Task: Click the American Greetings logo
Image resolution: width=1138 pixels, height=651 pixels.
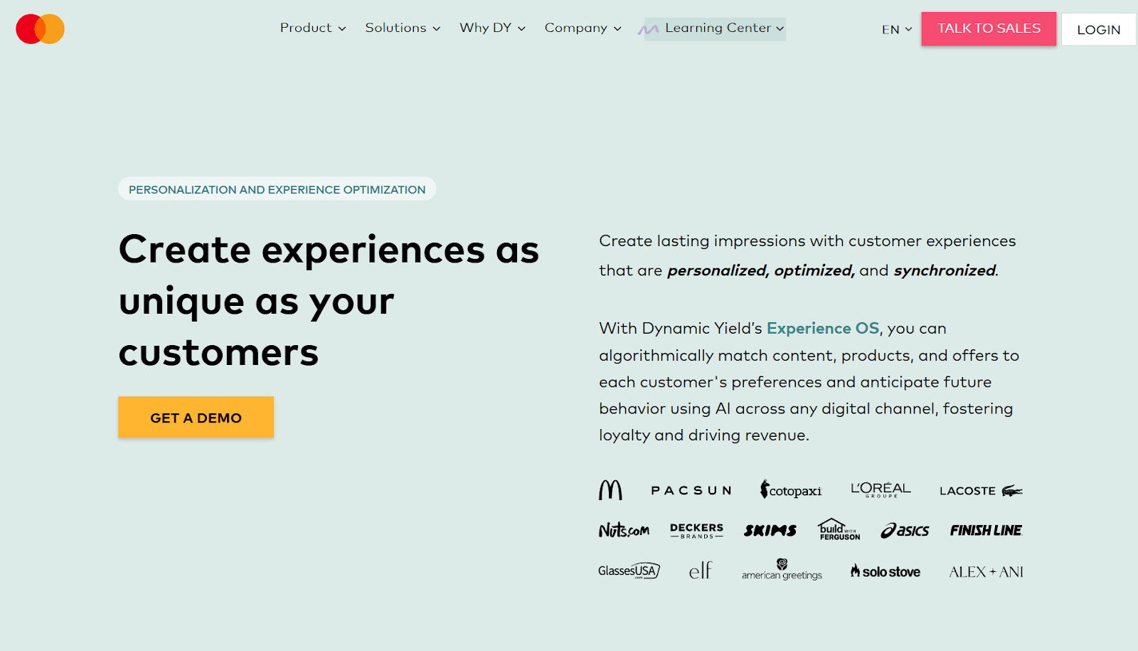Action: point(782,570)
